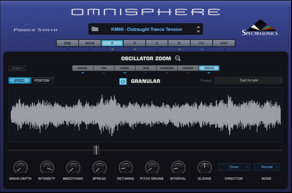The image size is (292, 193).
Task: Click the Gliding knob
Action: coord(204,168)
